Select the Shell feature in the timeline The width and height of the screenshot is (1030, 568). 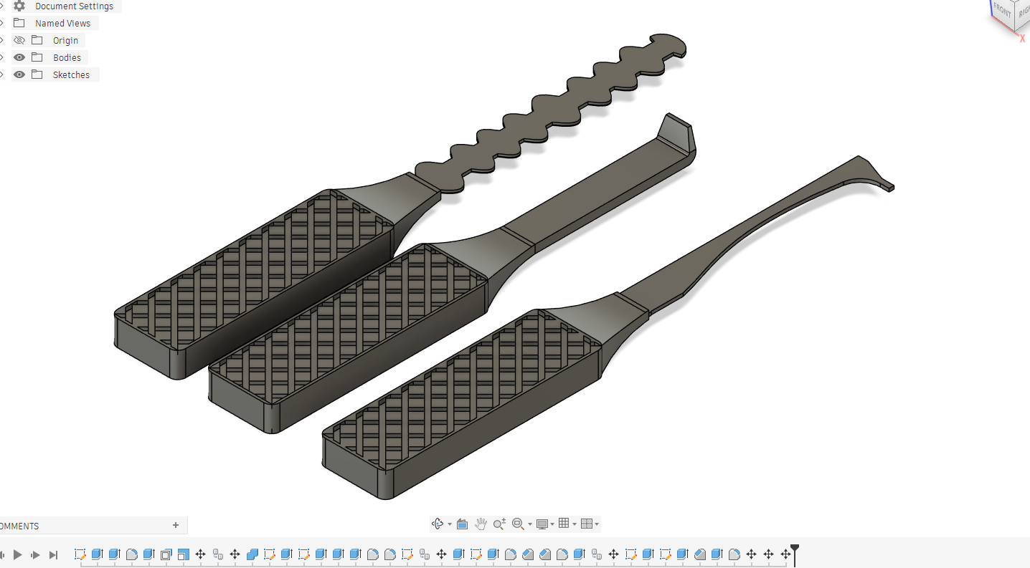(166, 554)
